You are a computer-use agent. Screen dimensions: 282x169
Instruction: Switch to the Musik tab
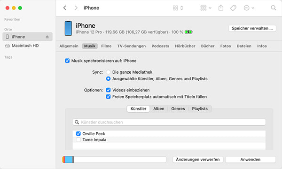(90, 46)
